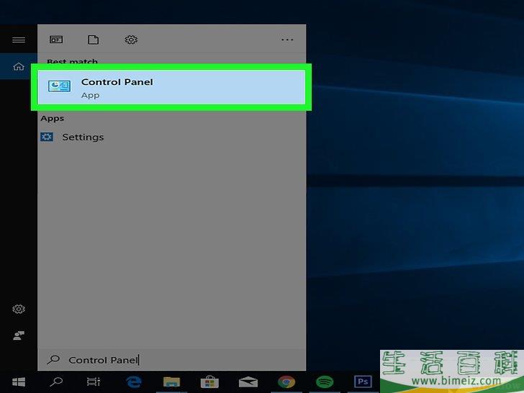Image resolution: width=524 pixels, height=393 pixels.
Task: Open Task View from the taskbar
Action: (x=94, y=381)
